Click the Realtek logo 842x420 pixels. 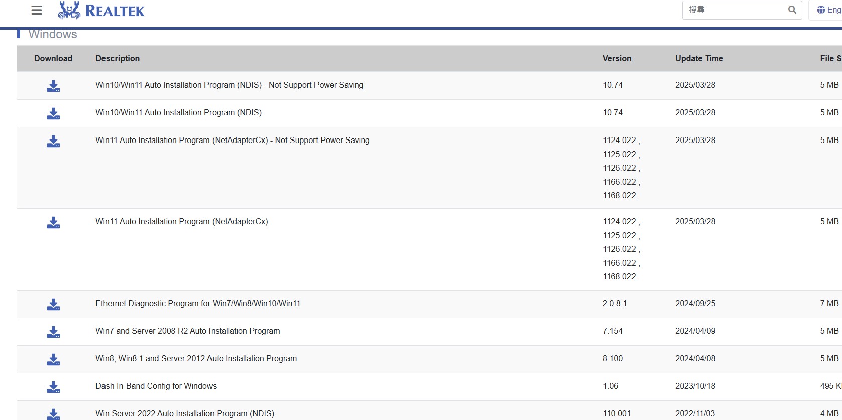[101, 10]
